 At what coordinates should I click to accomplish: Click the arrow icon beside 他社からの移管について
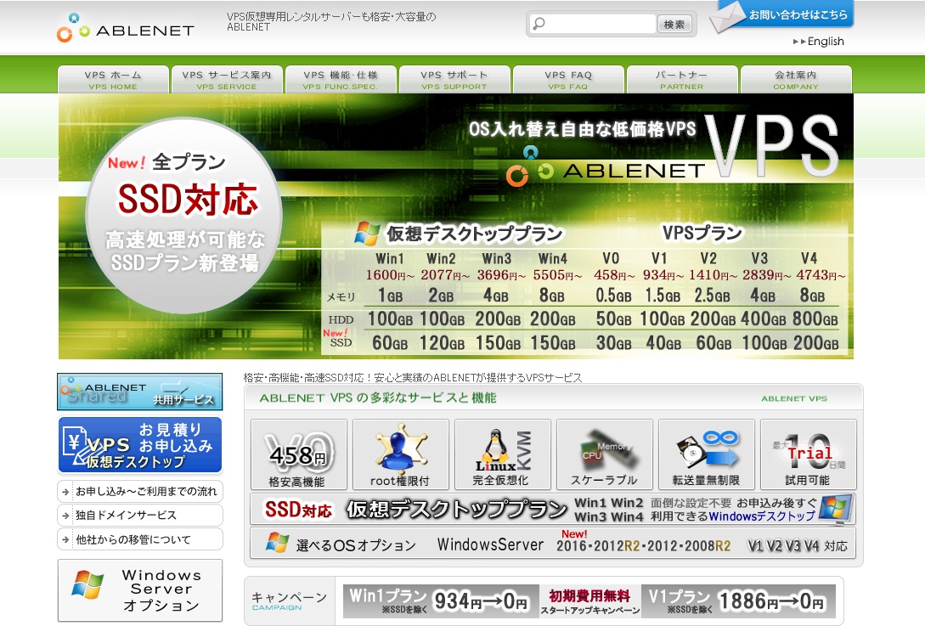coord(65,540)
